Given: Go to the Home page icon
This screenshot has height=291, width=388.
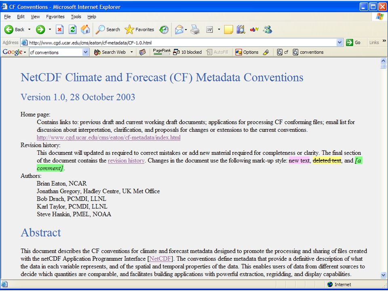Looking at the screenshot, I should [85, 30].
